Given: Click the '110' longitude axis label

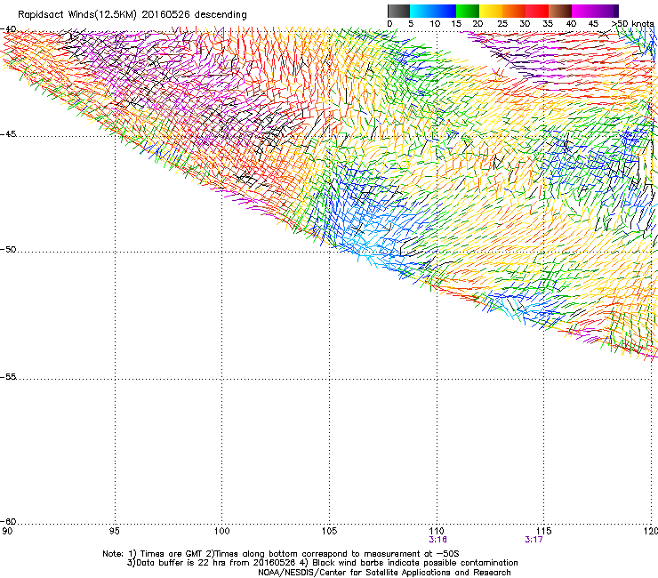Looking at the screenshot, I should pyautogui.click(x=437, y=531).
